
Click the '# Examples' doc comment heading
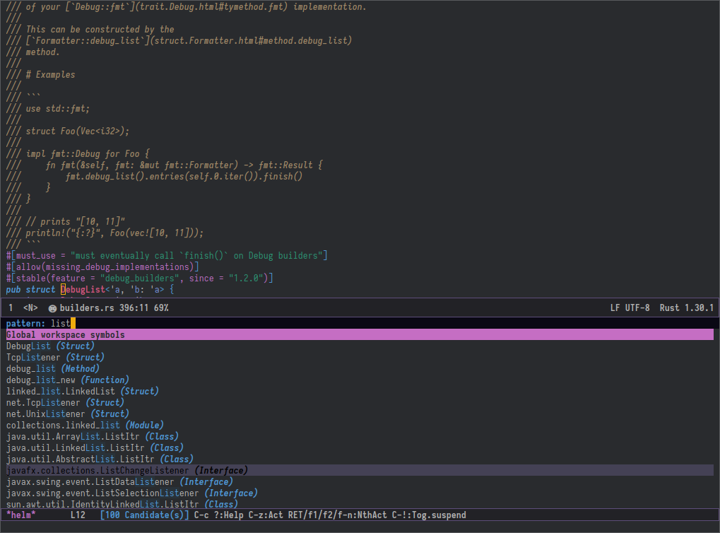coord(50,74)
